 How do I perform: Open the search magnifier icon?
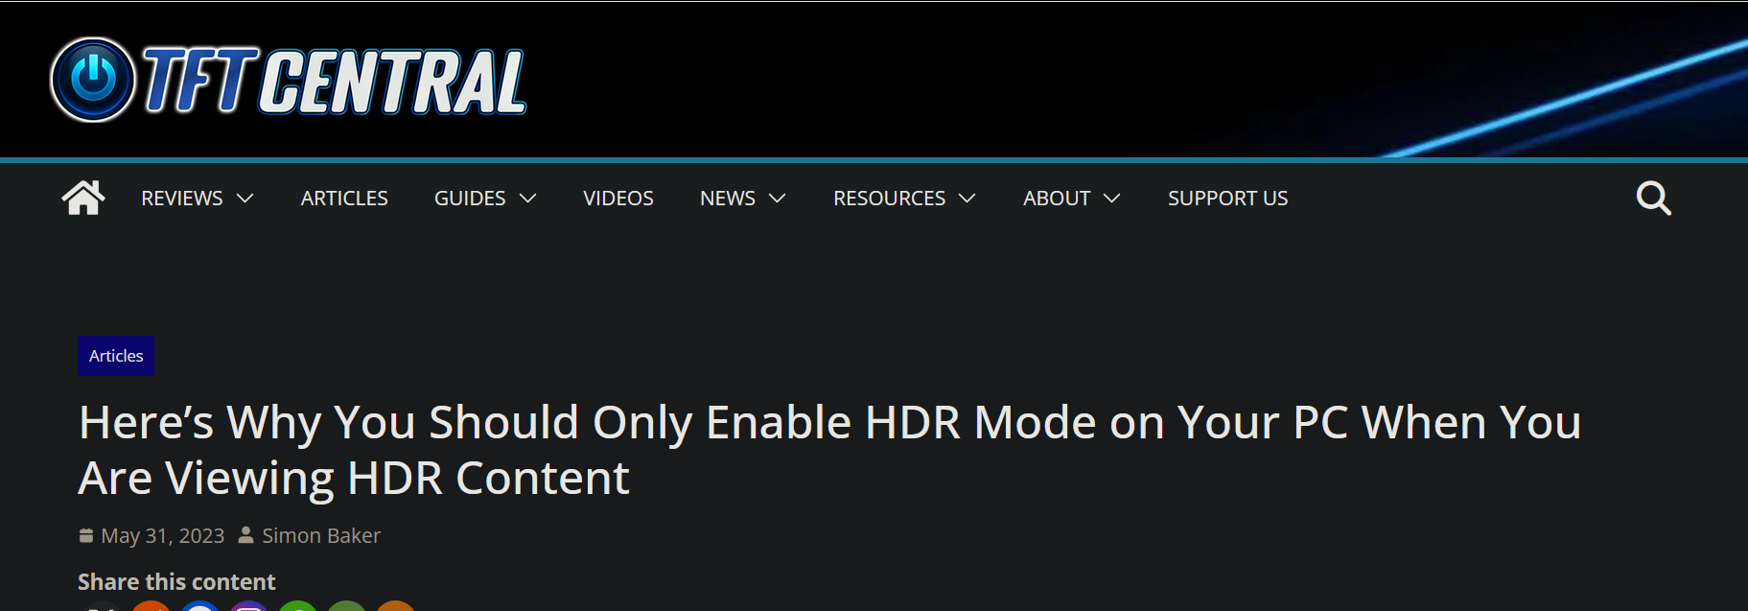click(1653, 199)
